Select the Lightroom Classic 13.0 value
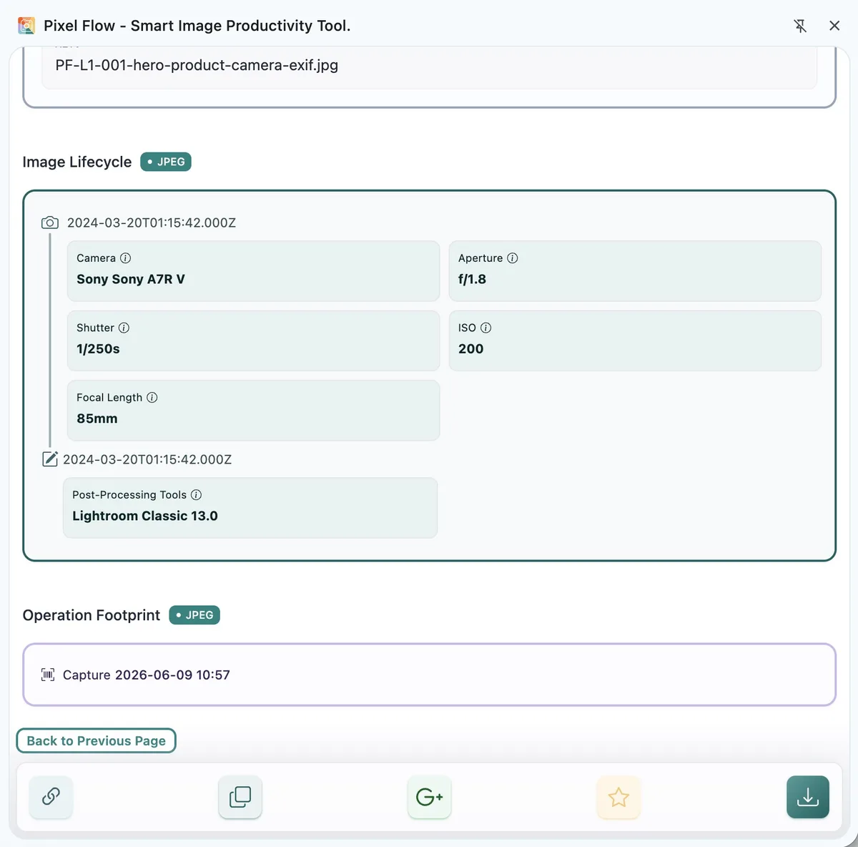The width and height of the screenshot is (858, 847). [x=145, y=516]
